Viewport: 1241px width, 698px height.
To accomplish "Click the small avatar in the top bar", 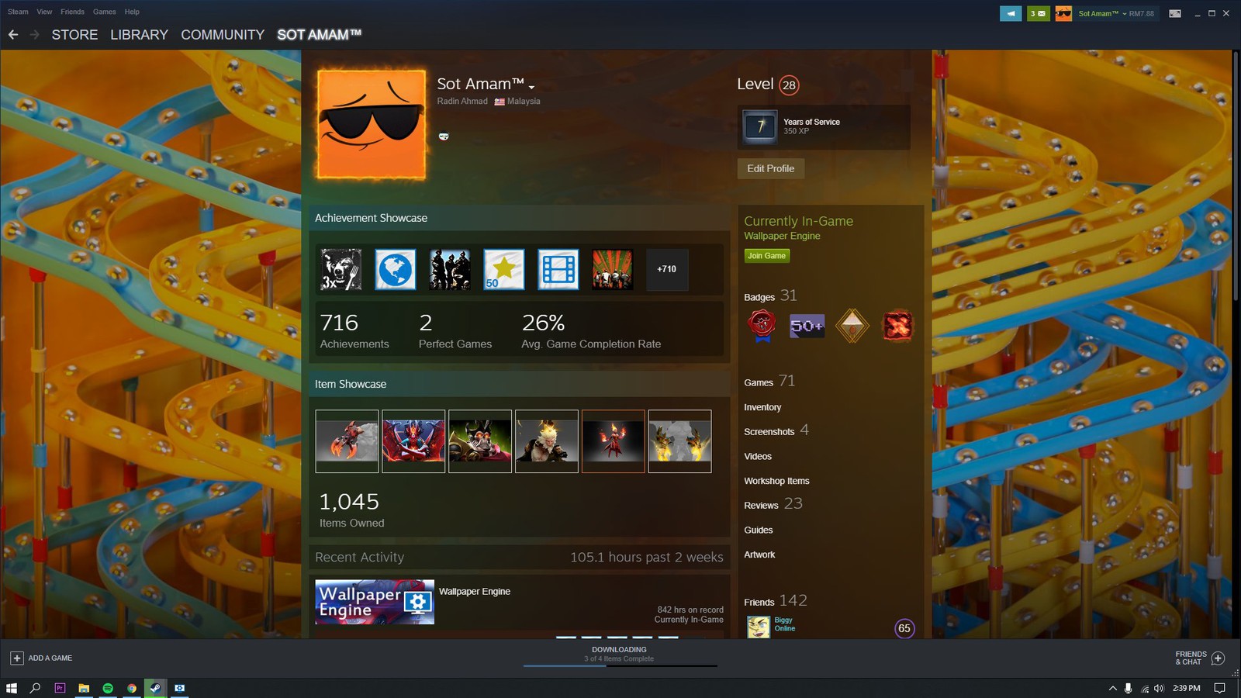I will click(x=1063, y=13).
